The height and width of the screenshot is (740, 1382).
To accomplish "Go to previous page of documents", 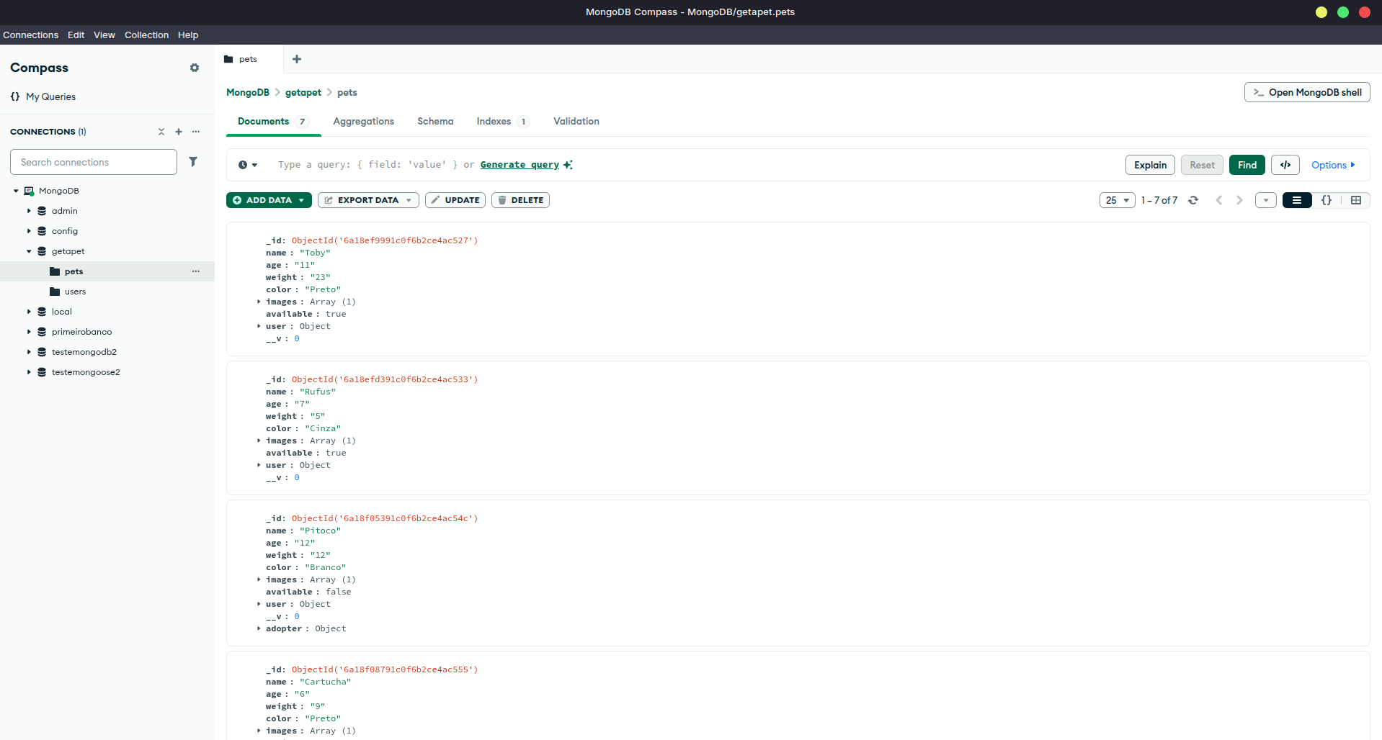I will point(1219,200).
